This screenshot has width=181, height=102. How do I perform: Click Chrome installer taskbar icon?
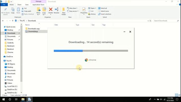pos(29,99)
